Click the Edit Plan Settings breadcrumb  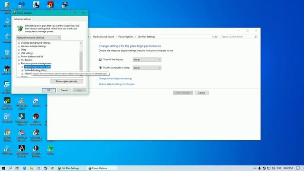click(146, 37)
